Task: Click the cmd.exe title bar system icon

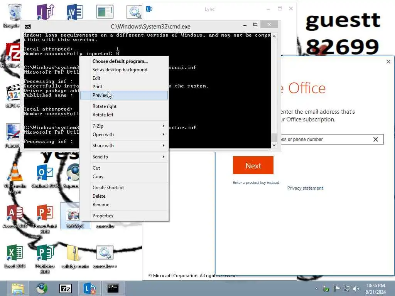Action: [x=28, y=27]
